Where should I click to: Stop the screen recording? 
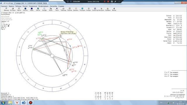tap(108, 1)
